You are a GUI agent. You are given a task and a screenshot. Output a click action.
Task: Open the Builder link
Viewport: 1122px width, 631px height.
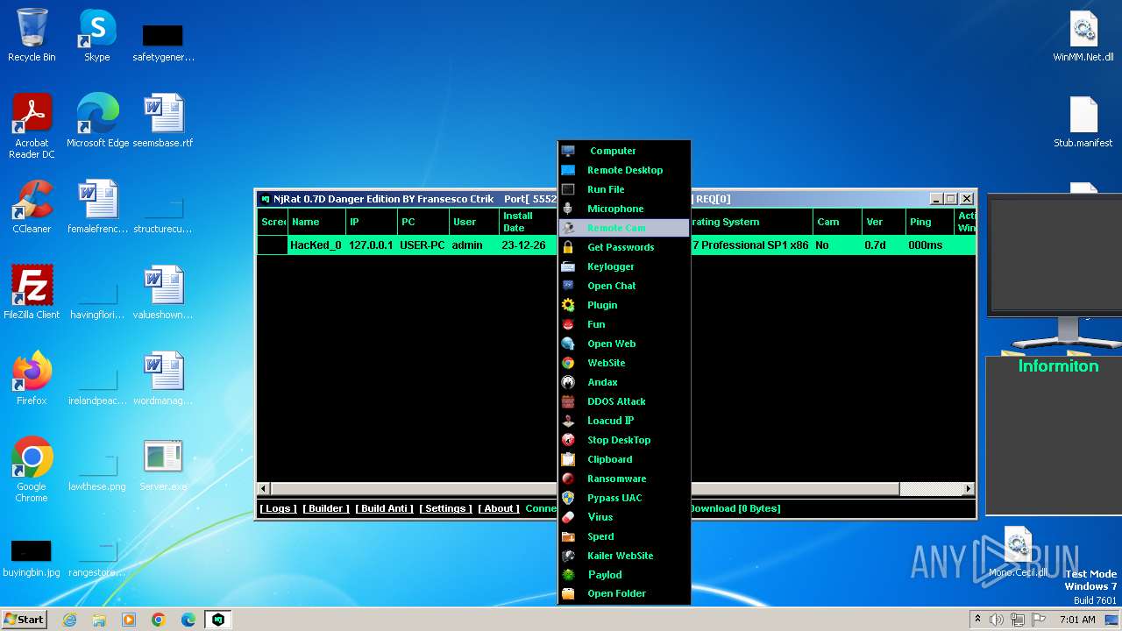pyautogui.click(x=326, y=508)
